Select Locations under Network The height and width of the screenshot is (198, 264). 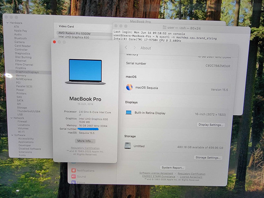point(24,125)
